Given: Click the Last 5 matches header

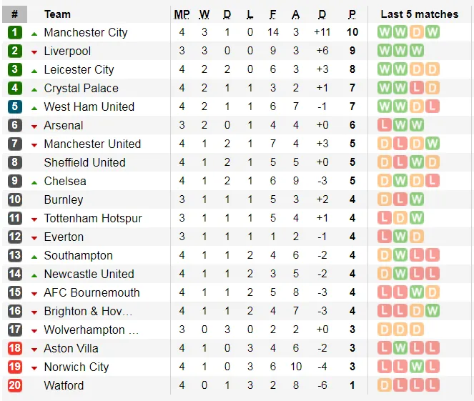Looking at the screenshot, I should click(x=419, y=14).
